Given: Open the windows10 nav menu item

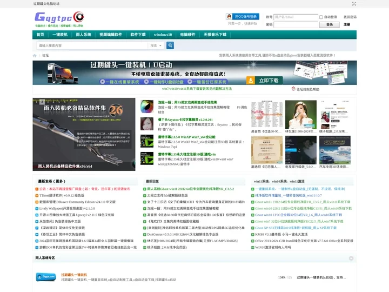Looking at the screenshot, I should tap(163, 35).
